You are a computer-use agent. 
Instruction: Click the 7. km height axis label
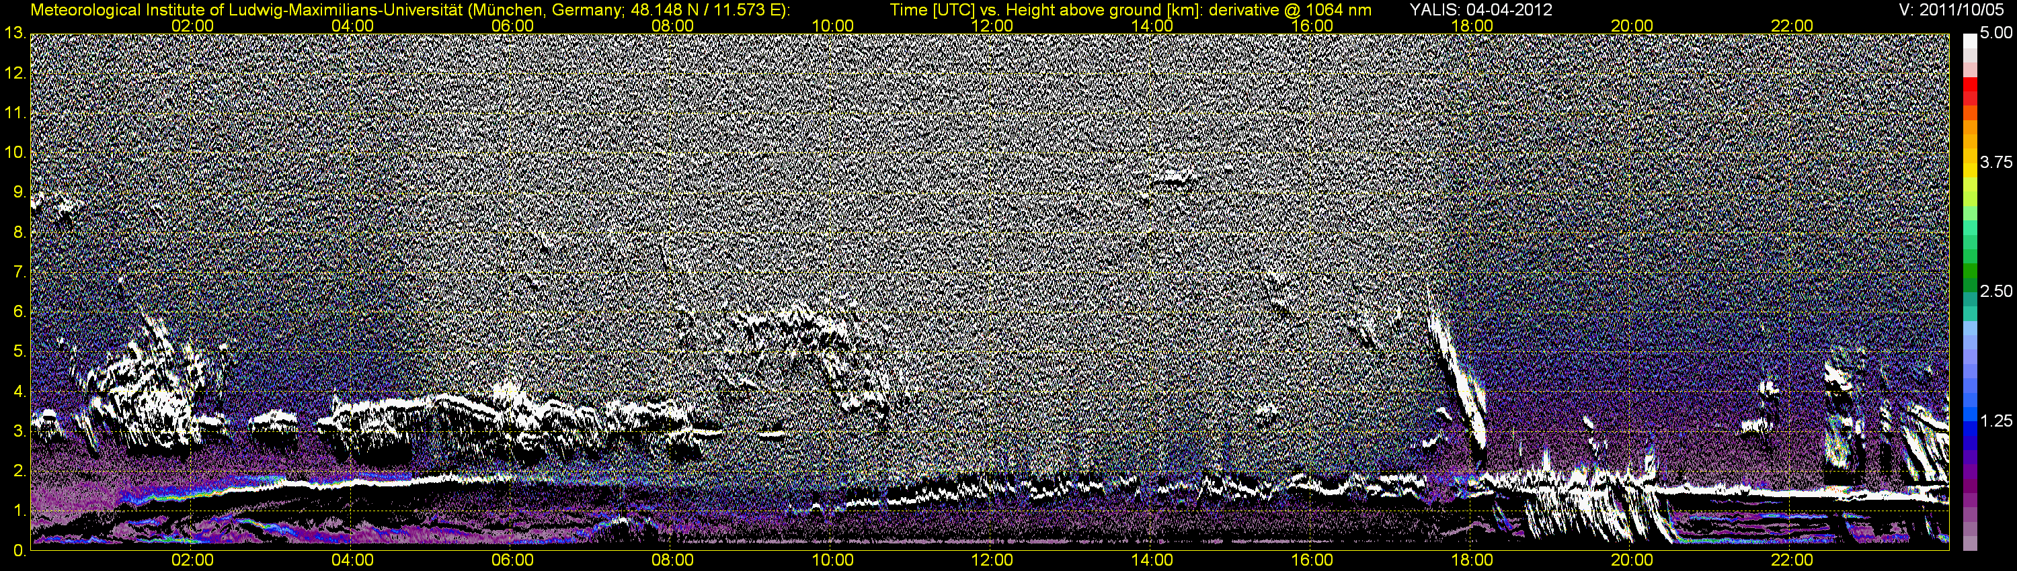(x=19, y=272)
